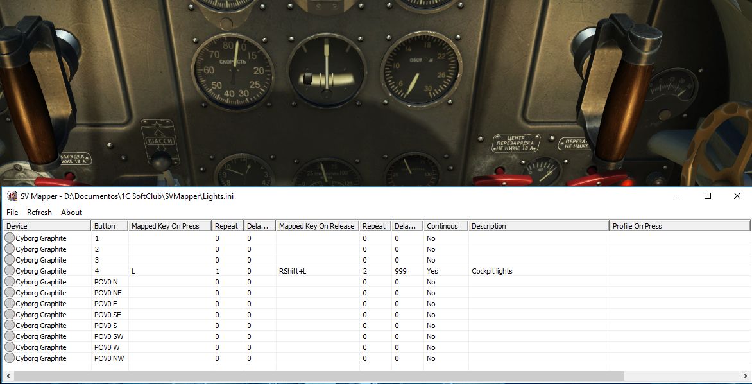Click the Description column header
752x384 pixels.
click(539, 225)
